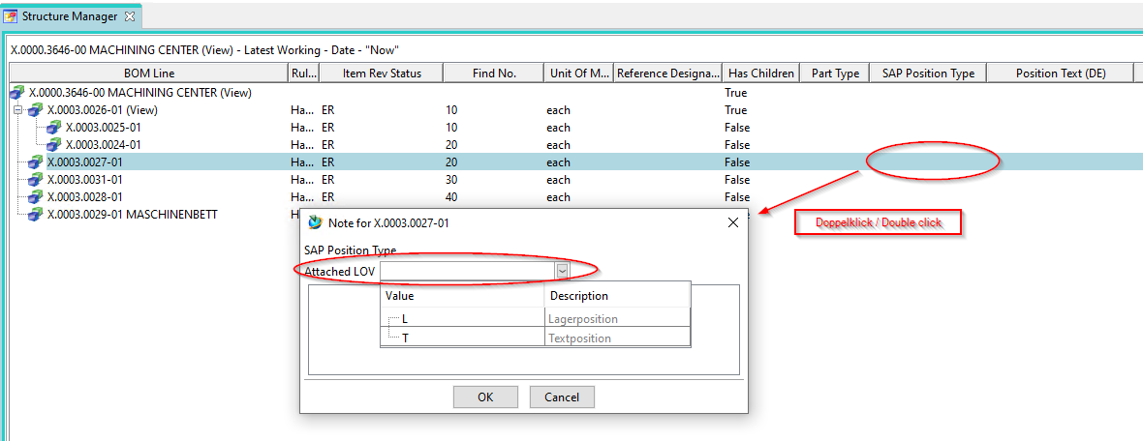Click the X.0003.0029-01 MASCHINENBETT item icon
Viewport: 1143px width, 441px height.
pos(36,215)
